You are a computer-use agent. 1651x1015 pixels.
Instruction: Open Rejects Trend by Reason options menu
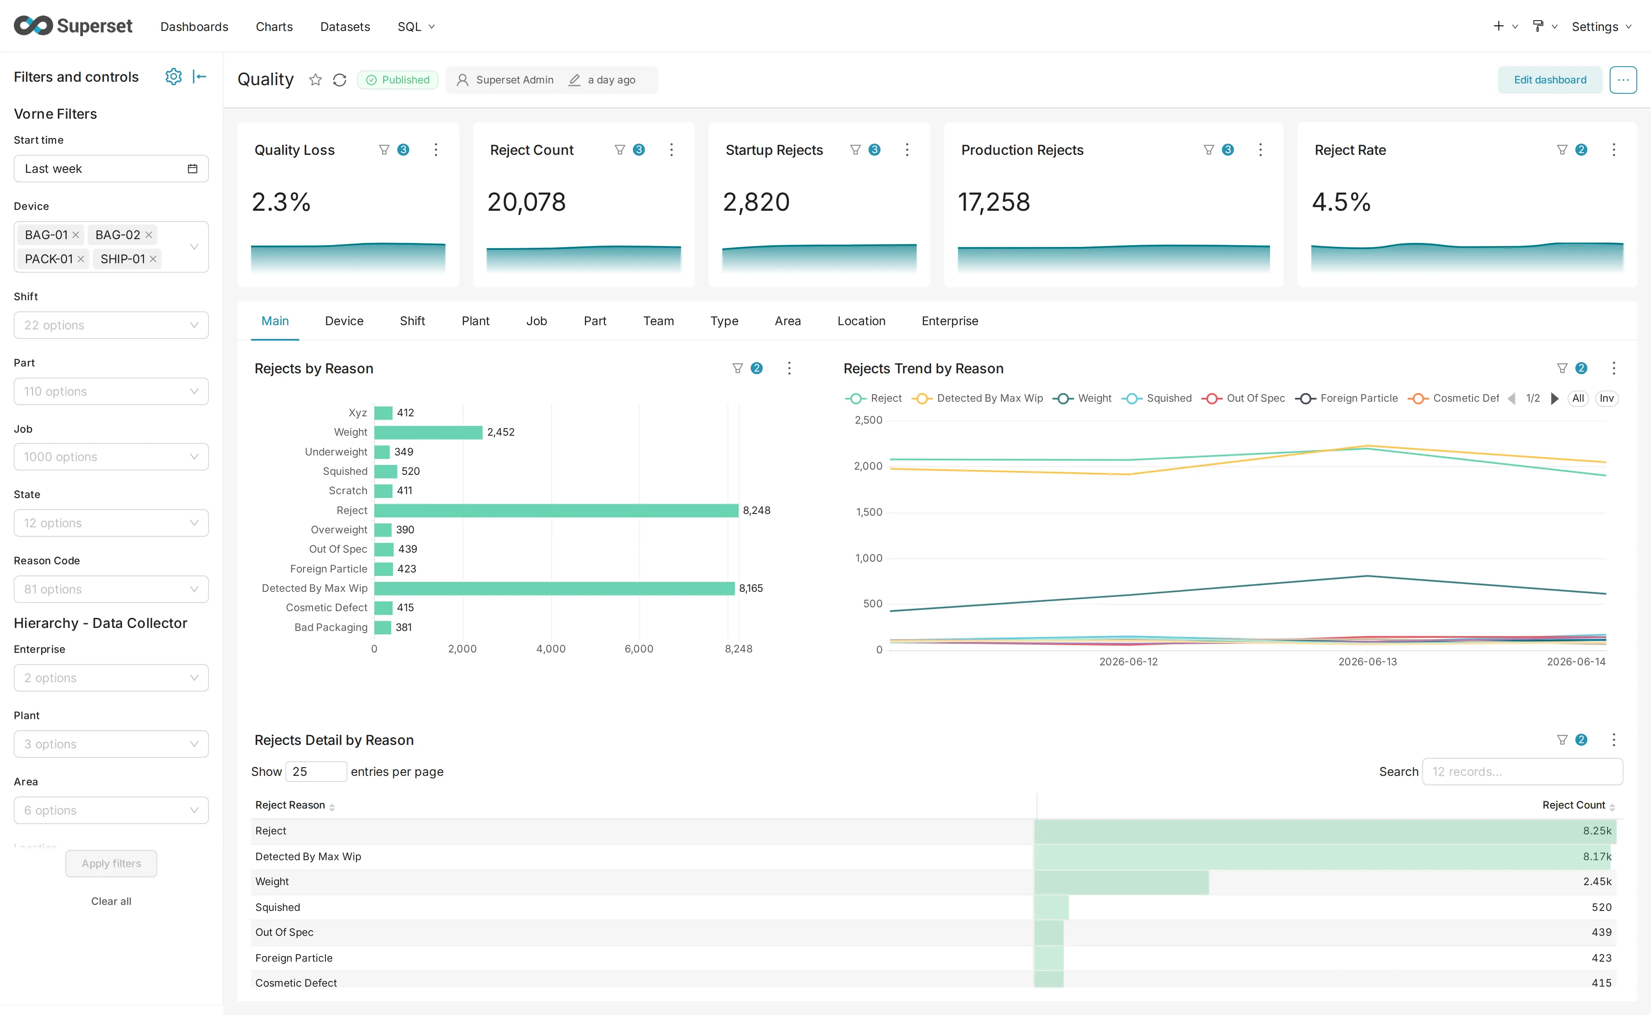[1614, 368]
